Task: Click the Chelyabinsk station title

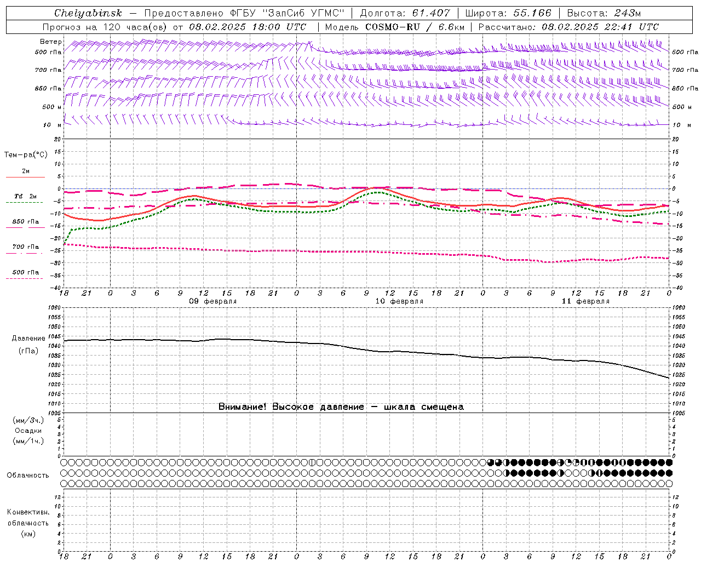Action: coord(88,13)
